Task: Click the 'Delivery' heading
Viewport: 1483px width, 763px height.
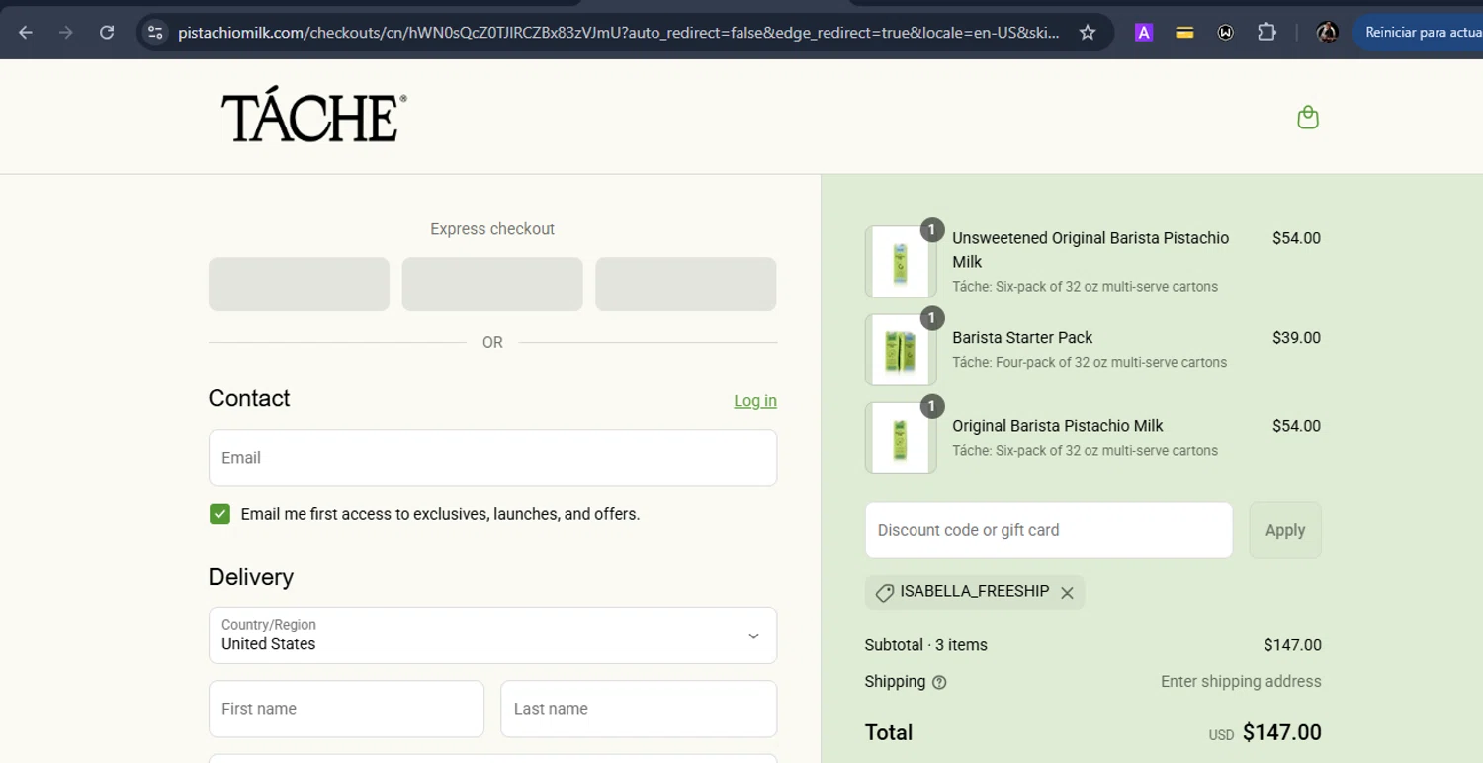Action: (251, 577)
